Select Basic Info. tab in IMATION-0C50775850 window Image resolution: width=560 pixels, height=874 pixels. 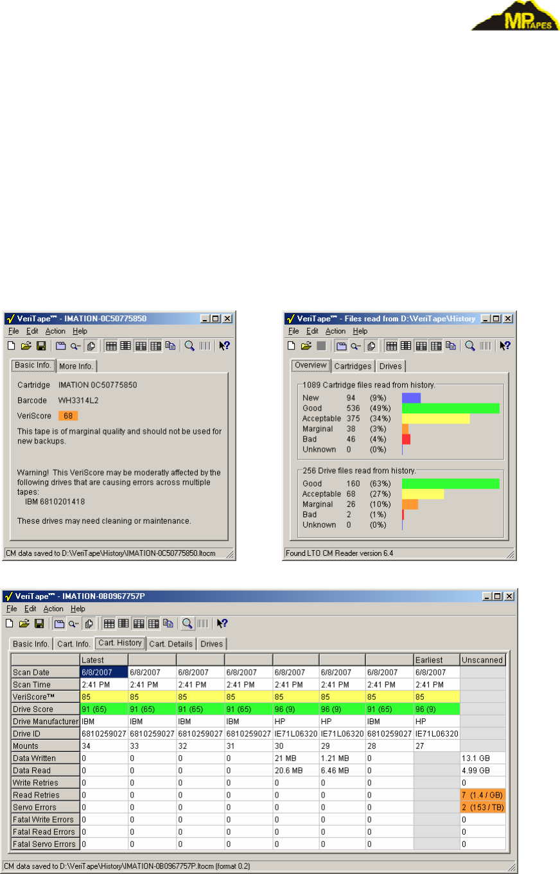pyautogui.click(x=33, y=366)
